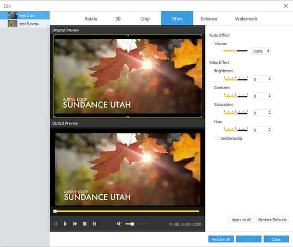293x247 pixels.
Task: Click the audio Volume slider
Action: (x=235, y=51)
